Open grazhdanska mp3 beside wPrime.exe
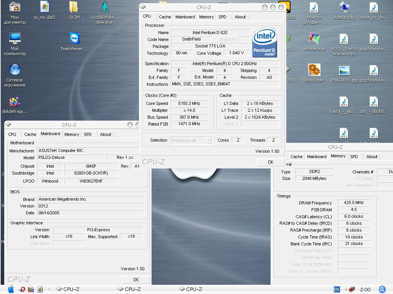Image resolution: width=393 pixels, height=294 pixels. pos(374,42)
